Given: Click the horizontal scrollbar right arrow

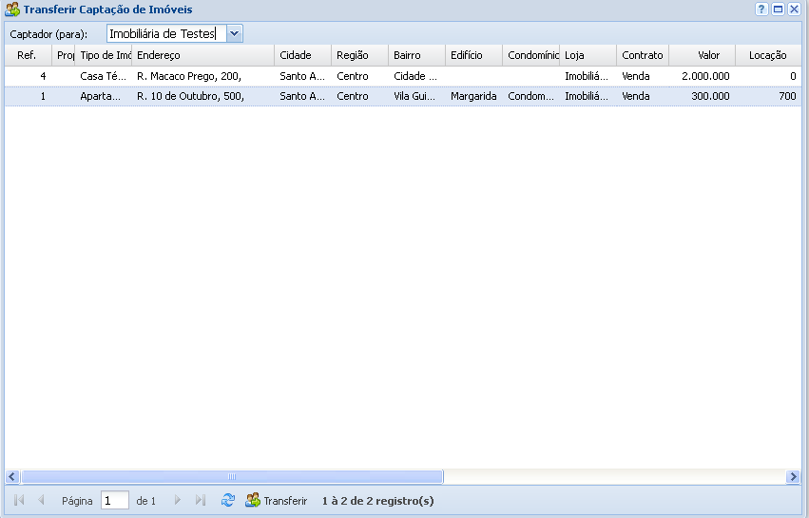Looking at the screenshot, I should point(794,476).
